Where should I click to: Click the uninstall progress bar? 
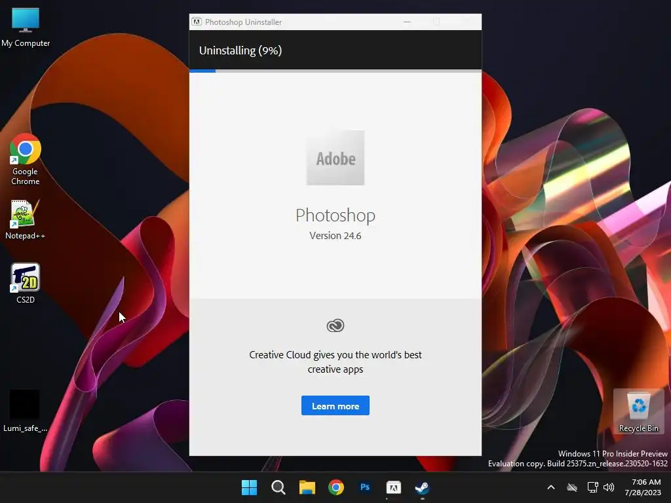click(x=335, y=71)
